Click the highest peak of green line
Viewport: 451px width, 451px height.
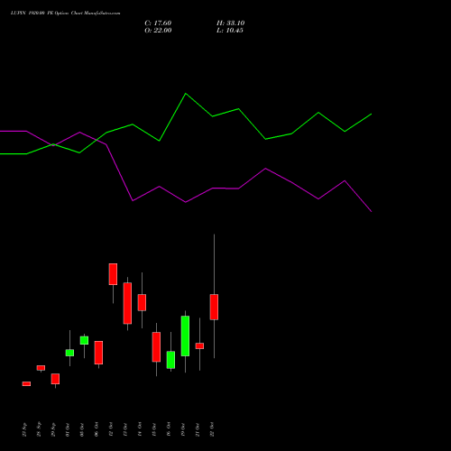pyautogui.click(x=186, y=94)
